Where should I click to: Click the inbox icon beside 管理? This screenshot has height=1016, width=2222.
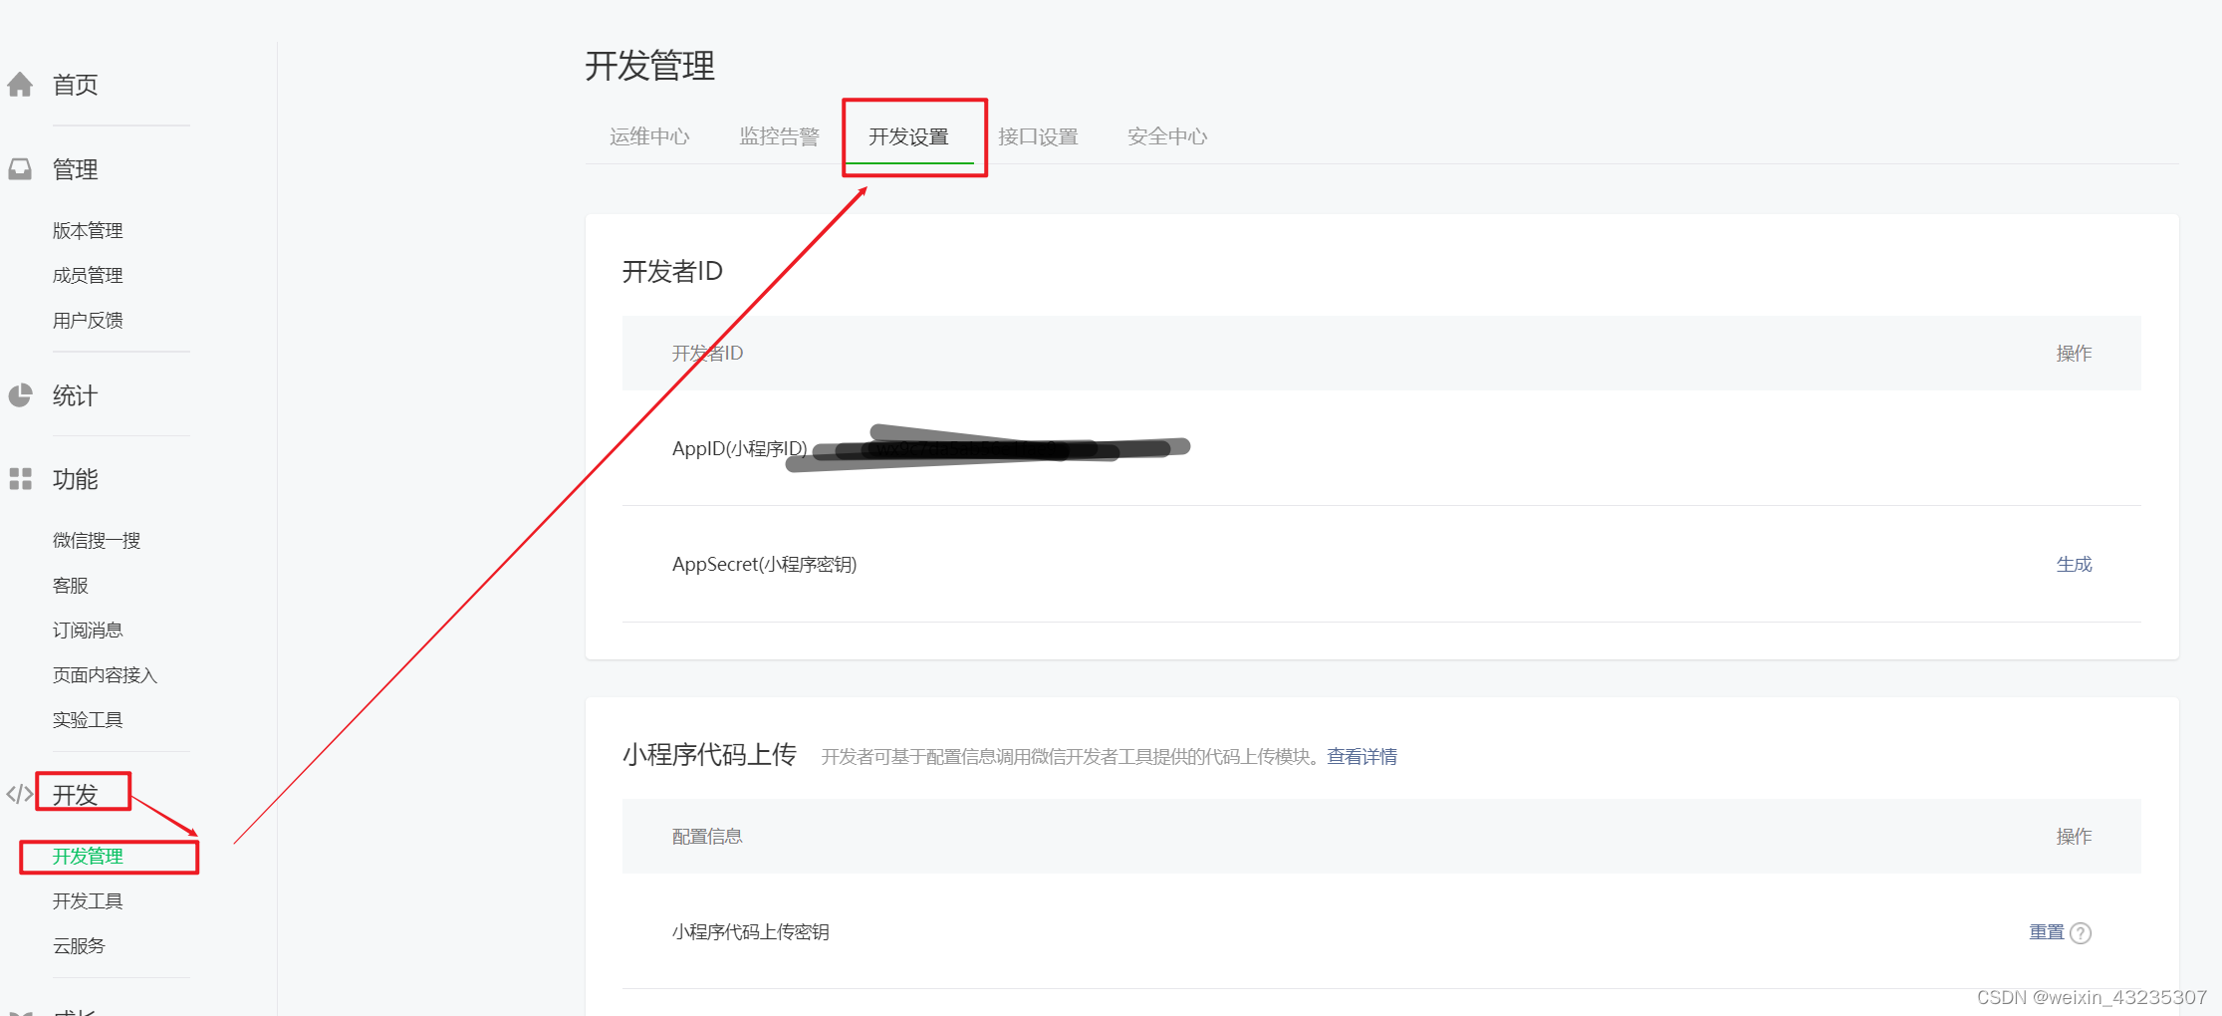(20, 169)
